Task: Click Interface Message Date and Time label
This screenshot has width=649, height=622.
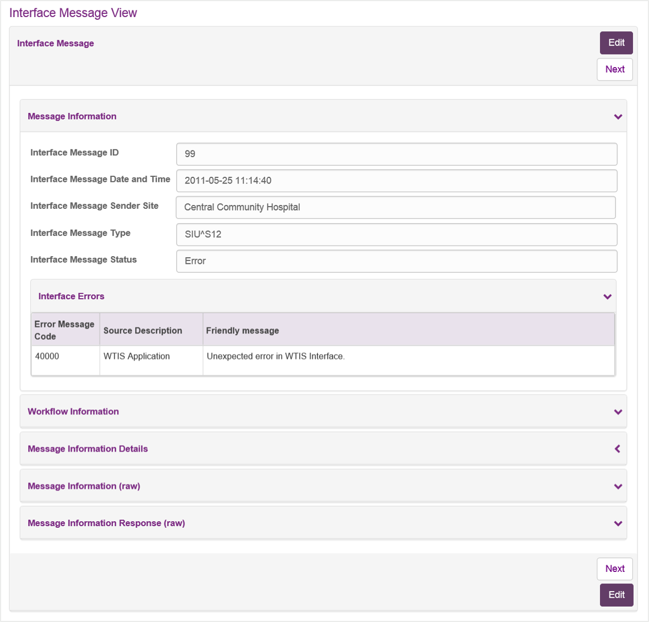Action: [100, 179]
